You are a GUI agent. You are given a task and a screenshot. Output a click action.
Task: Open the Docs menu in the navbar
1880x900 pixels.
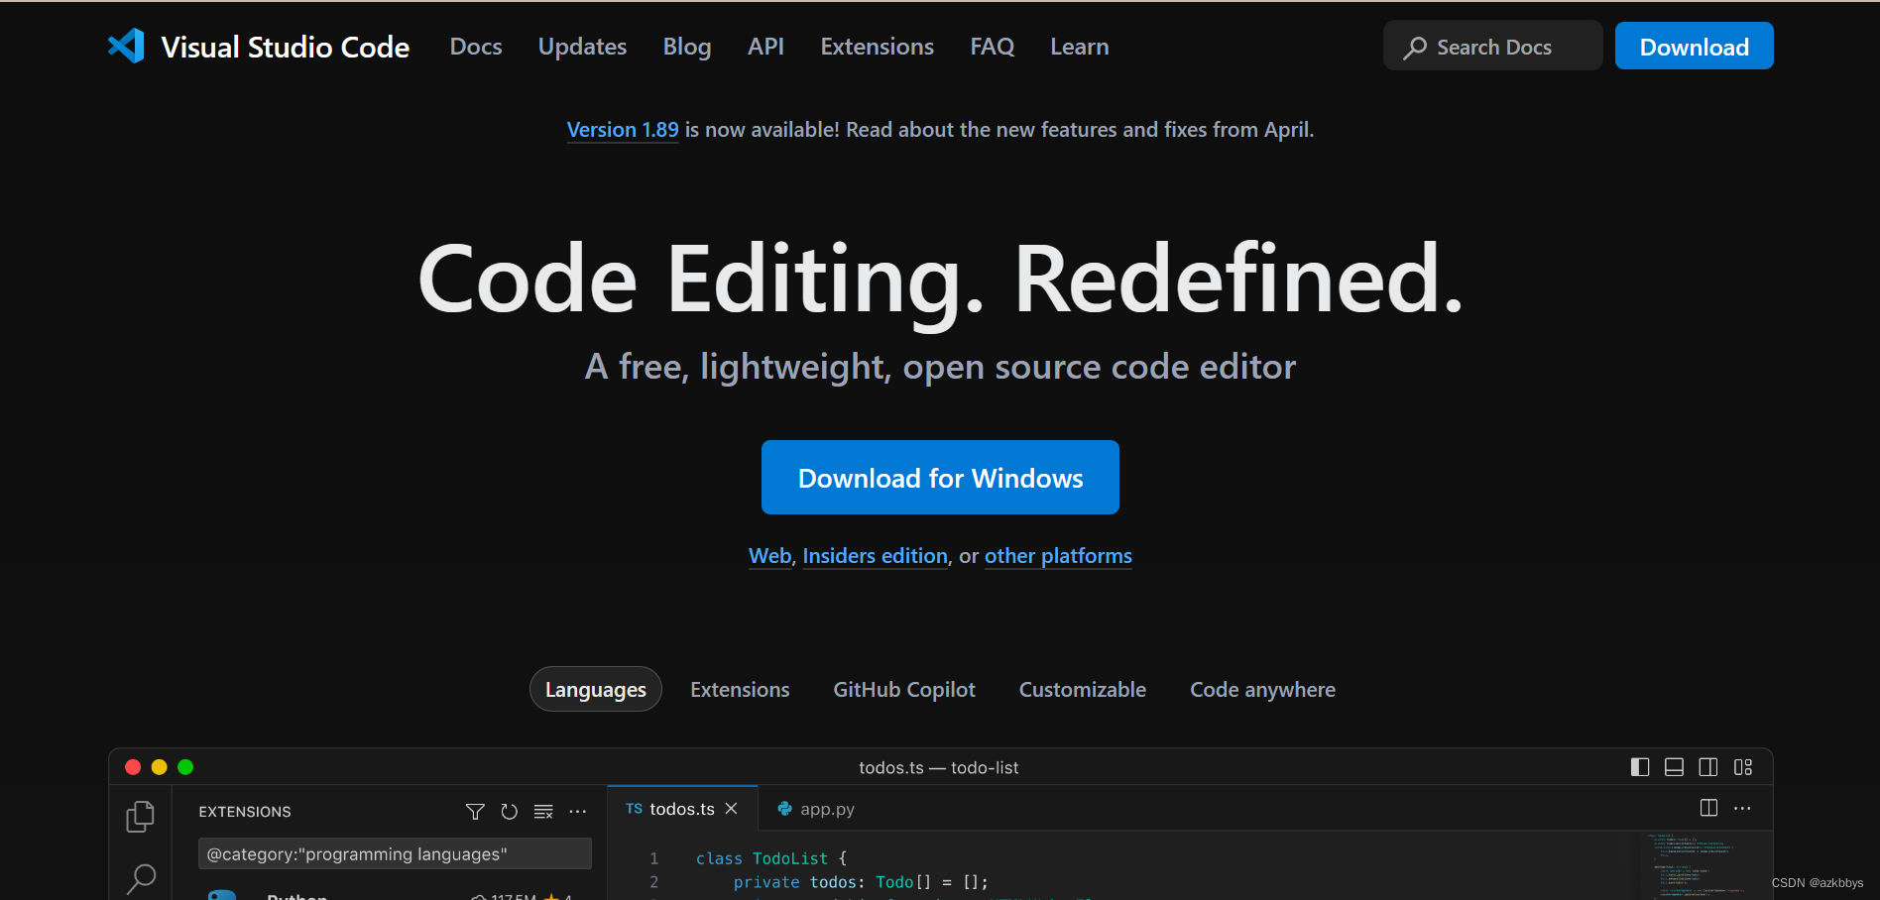476,46
